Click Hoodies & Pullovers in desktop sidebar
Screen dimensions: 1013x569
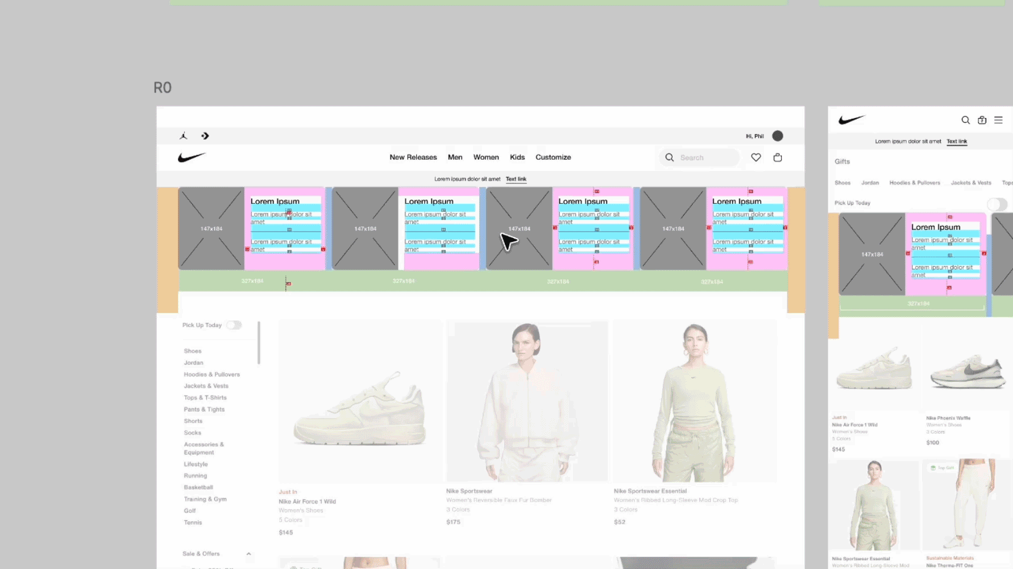pos(211,374)
